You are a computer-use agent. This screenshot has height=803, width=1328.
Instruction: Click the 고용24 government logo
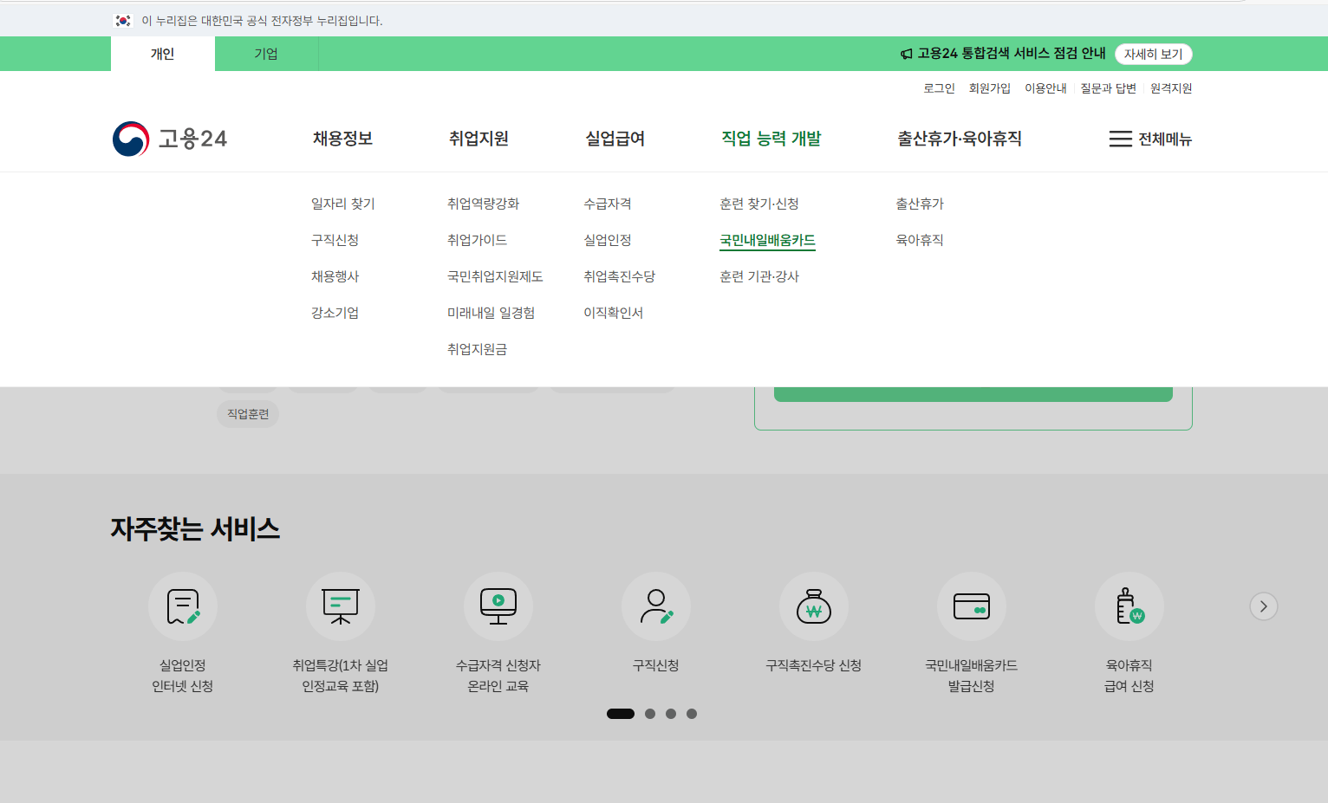pyautogui.click(x=170, y=138)
